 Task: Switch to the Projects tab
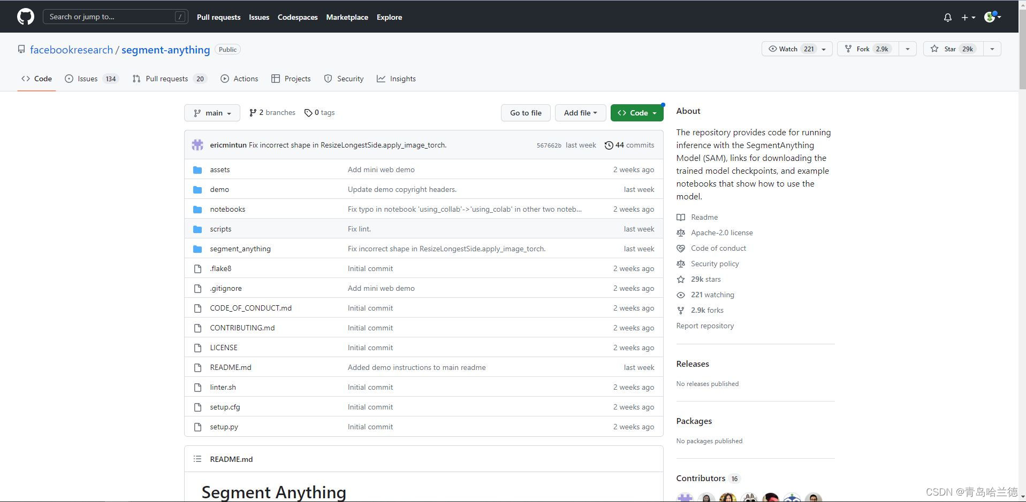291,79
